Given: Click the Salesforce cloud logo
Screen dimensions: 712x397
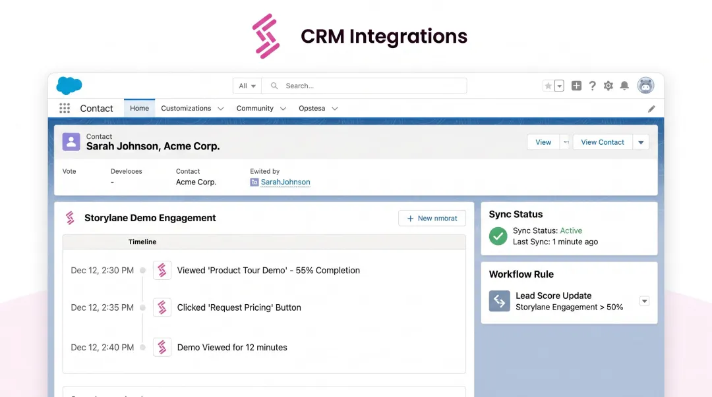Looking at the screenshot, I should [x=69, y=86].
